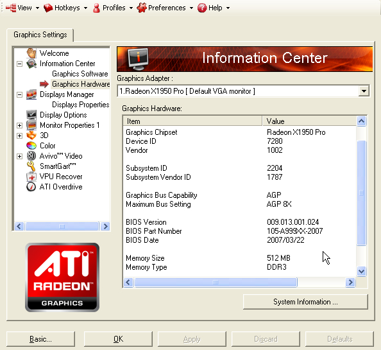Click the hardware list scroll down arrow
Screen dimensions: 381x350
tap(361, 271)
